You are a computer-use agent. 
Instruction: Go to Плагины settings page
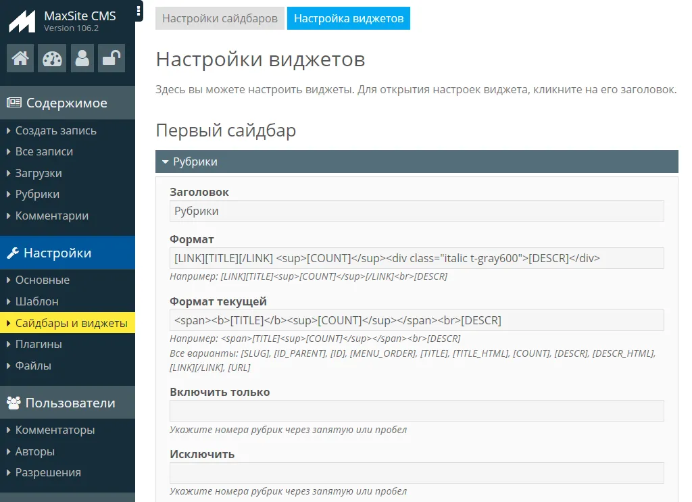coord(39,344)
